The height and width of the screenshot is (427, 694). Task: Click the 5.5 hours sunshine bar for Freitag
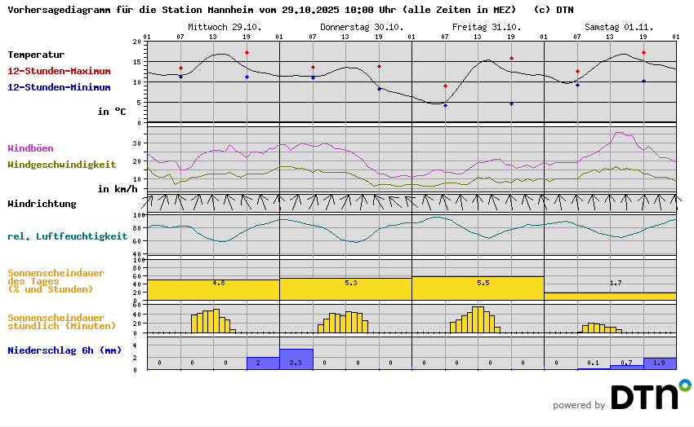(478, 288)
